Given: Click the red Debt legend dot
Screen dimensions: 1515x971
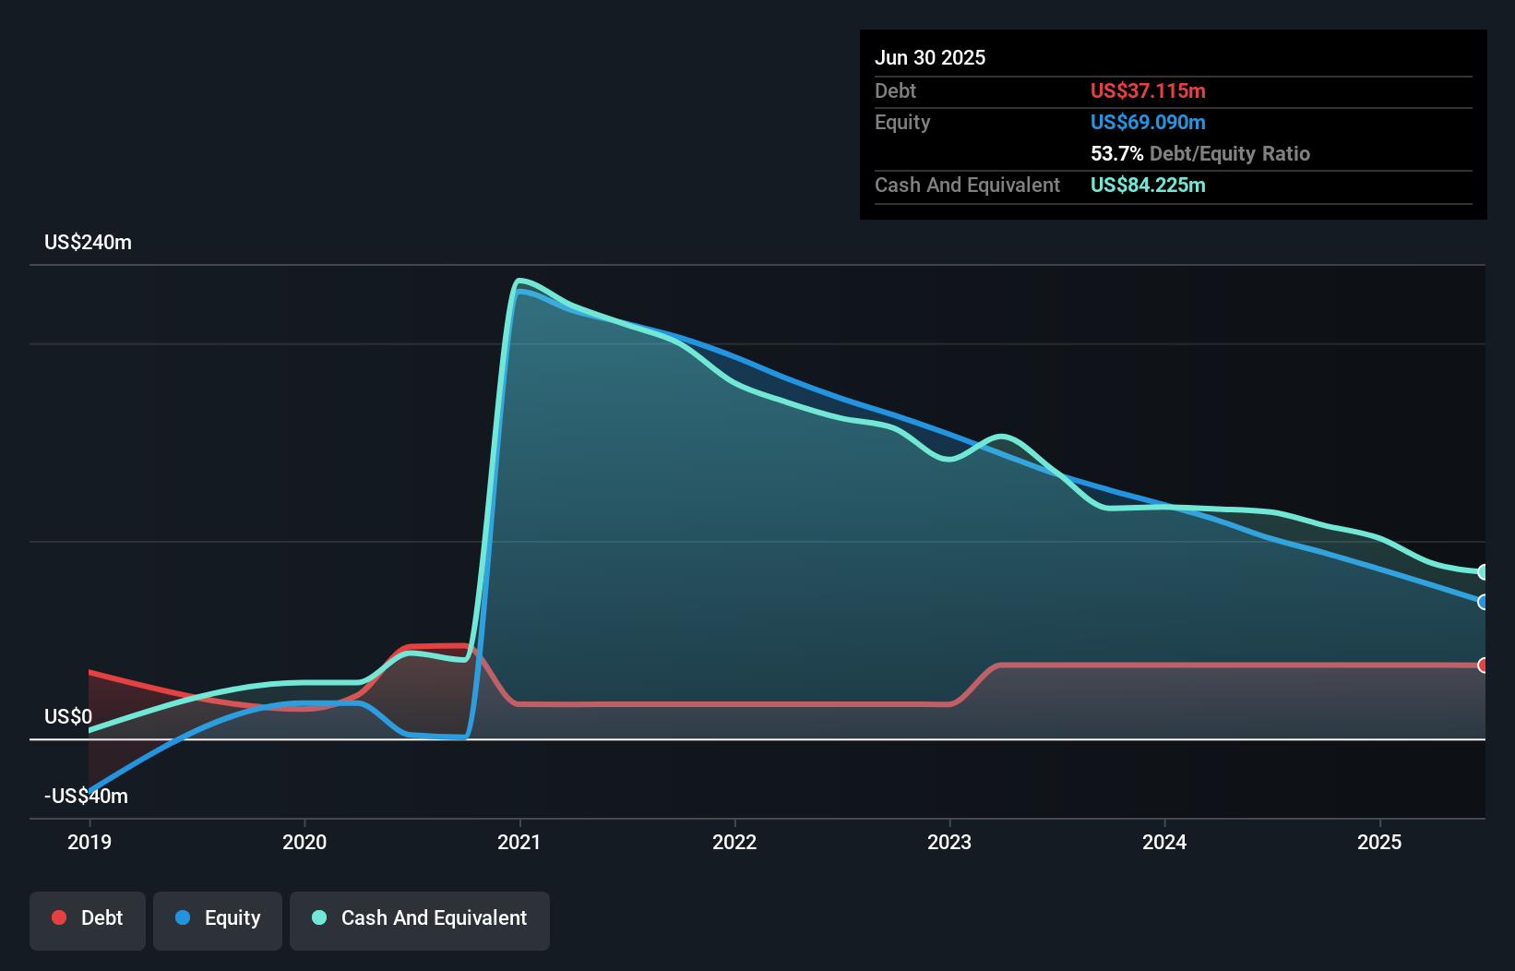Looking at the screenshot, I should click(x=57, y=917).
